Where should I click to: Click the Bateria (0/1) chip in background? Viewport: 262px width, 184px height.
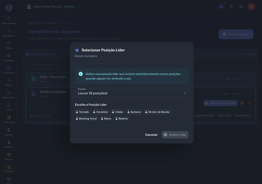pos(243,115)
